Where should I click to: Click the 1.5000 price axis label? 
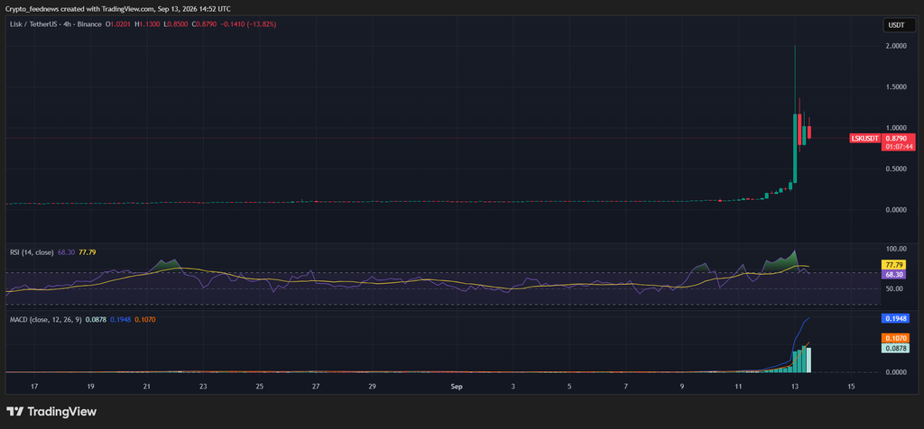point(896,87)
